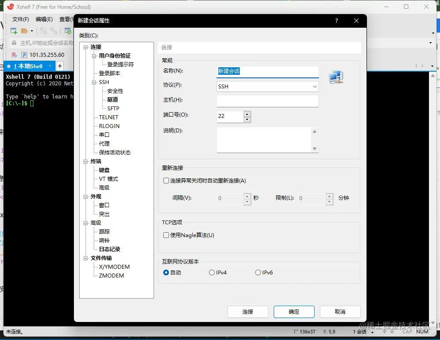Click the disconnect toolbar icon in Xshell
The width and height of the screenshot is (440, 340).
click(x=43, y=31)
